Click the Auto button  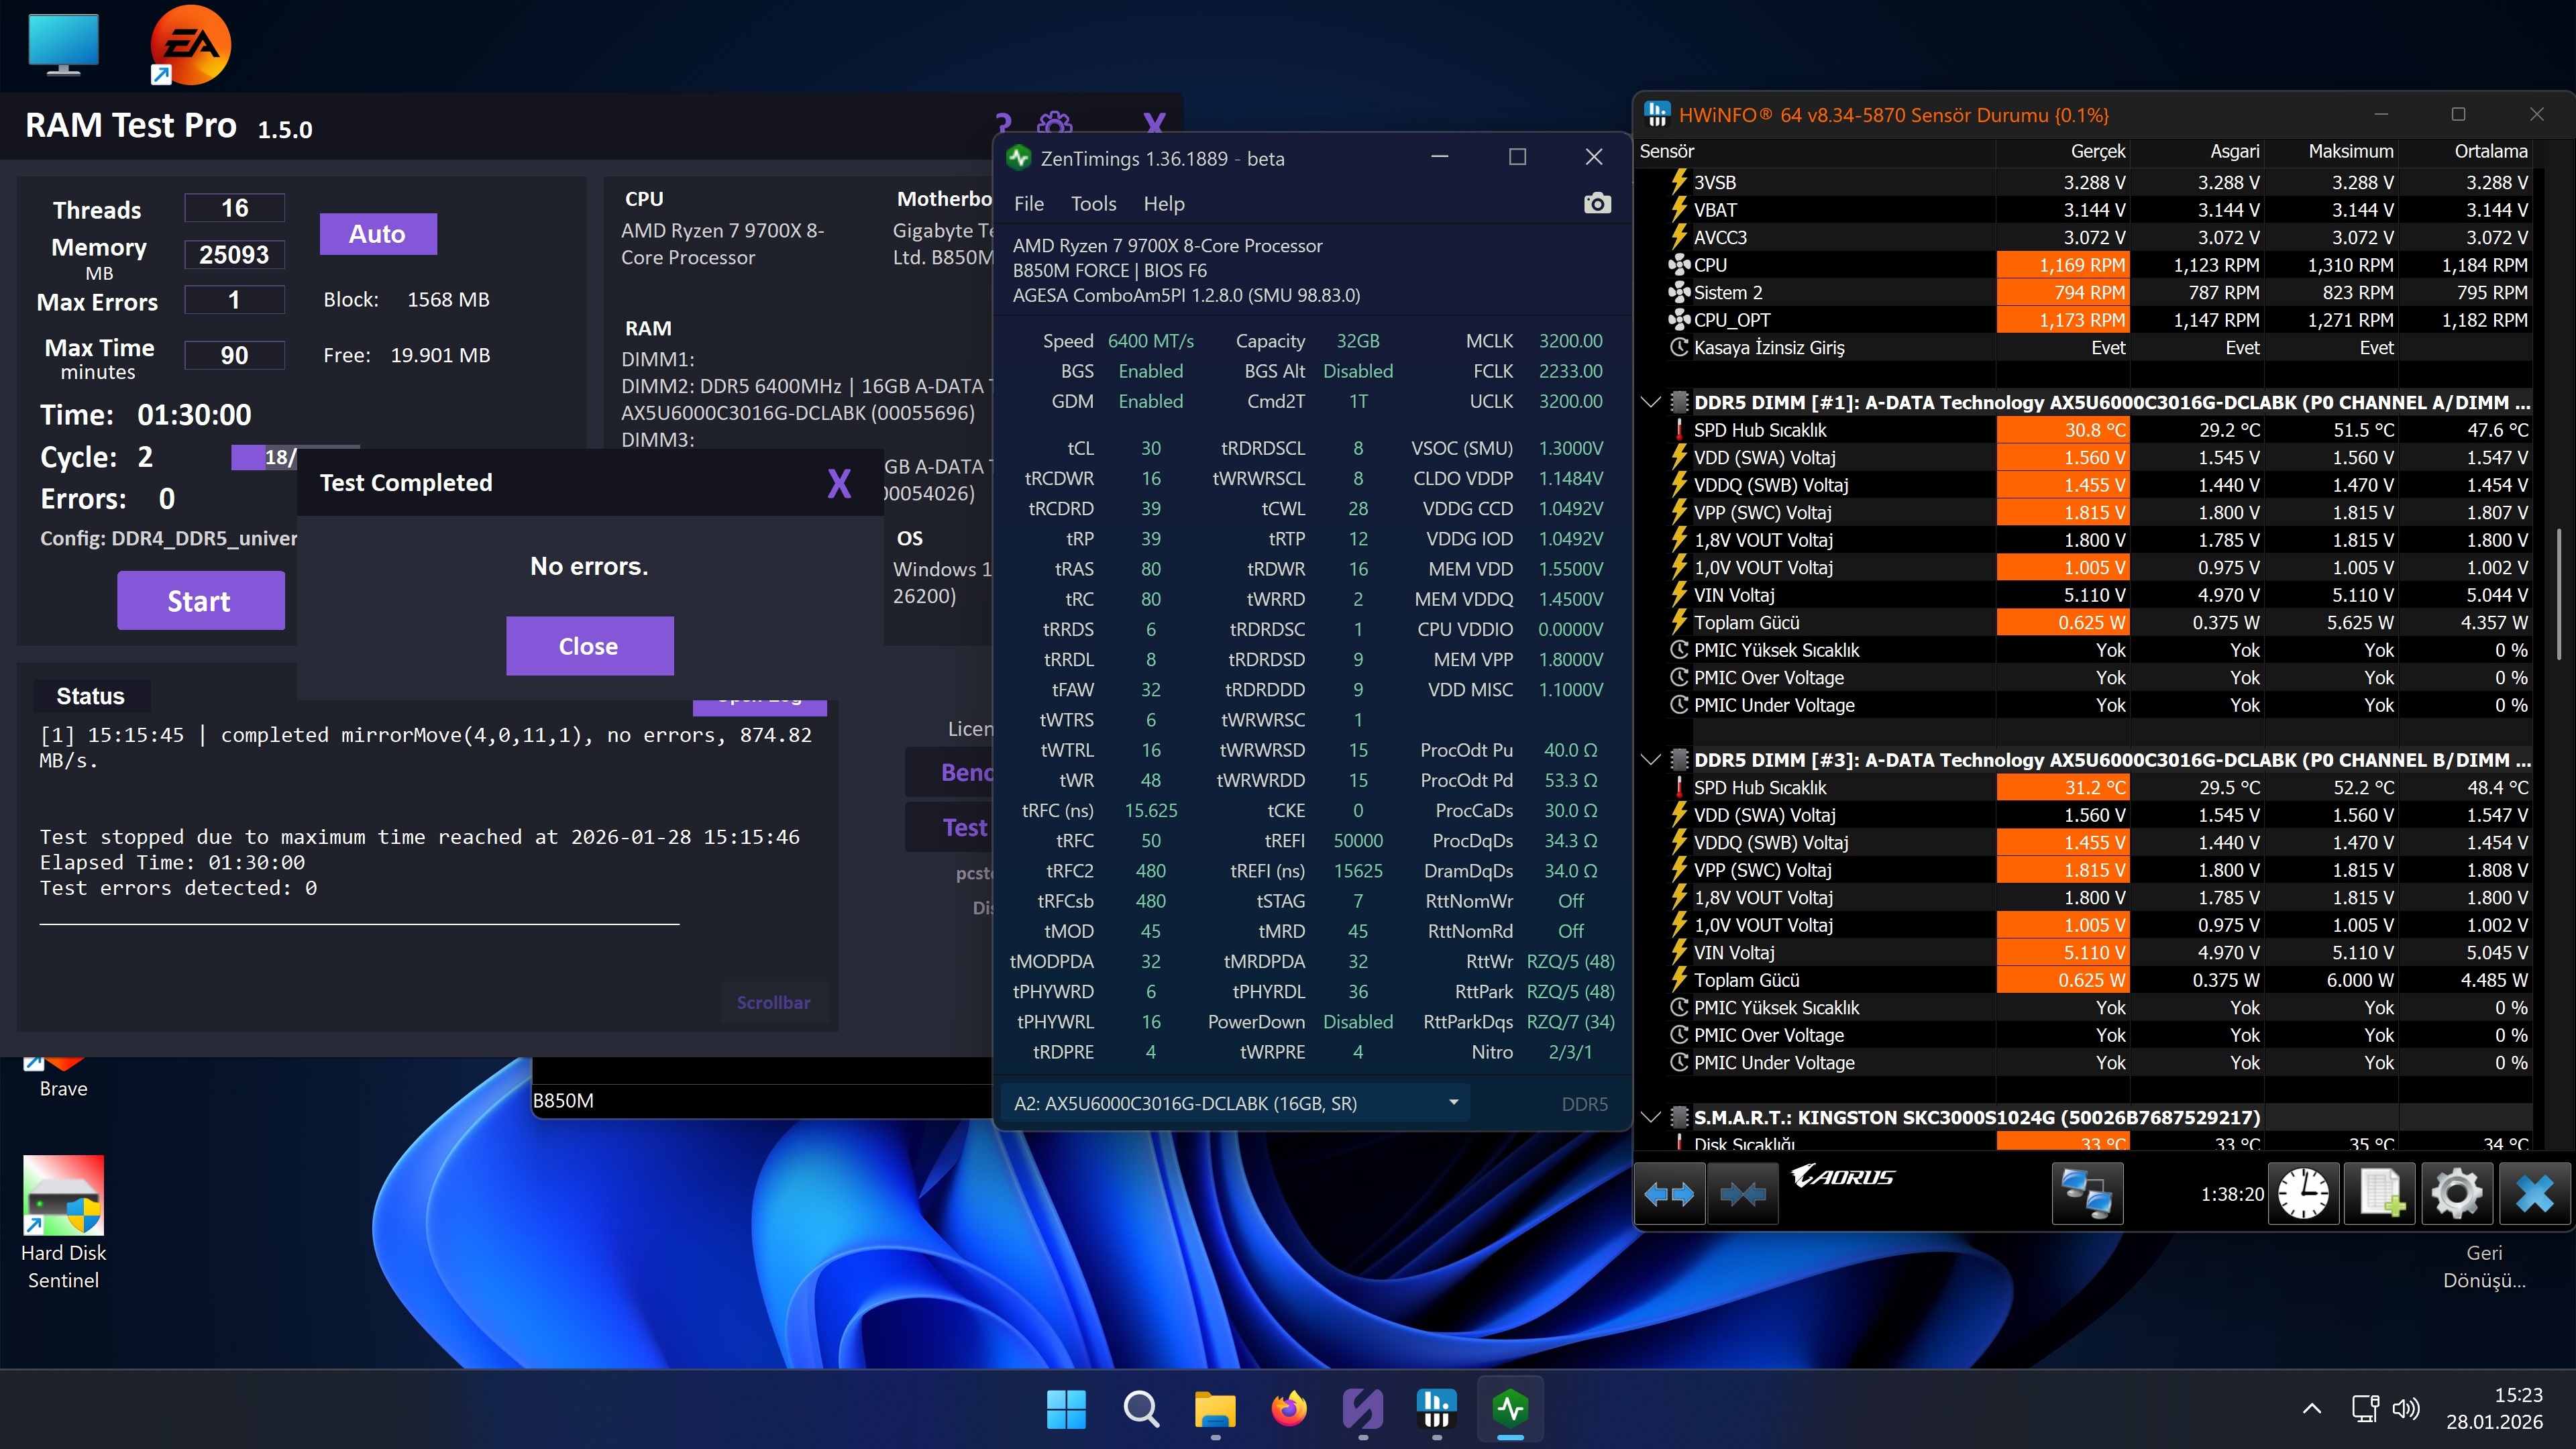[x=378, y=234]
